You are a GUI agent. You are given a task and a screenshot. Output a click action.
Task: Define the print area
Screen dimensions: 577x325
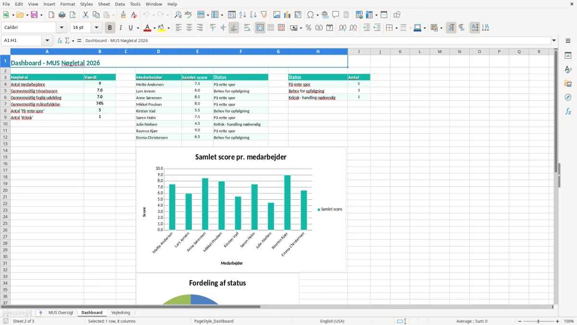point(359,15)
